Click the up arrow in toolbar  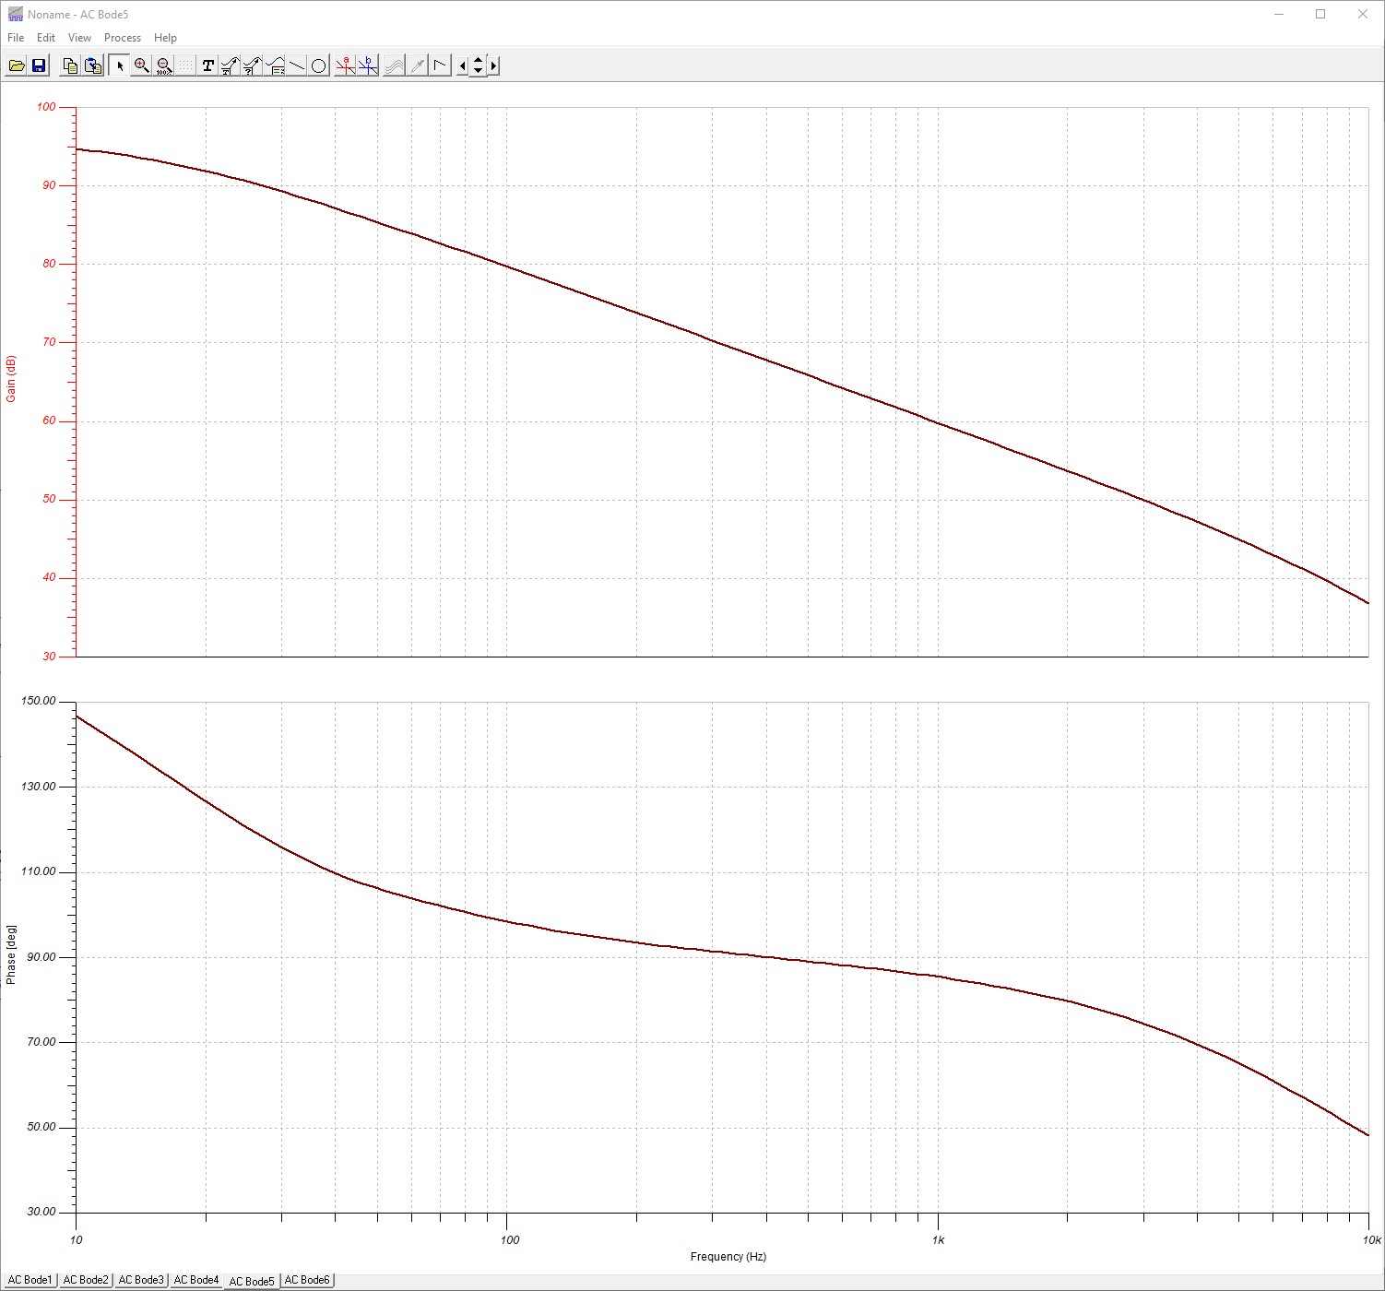click(478, 60)
